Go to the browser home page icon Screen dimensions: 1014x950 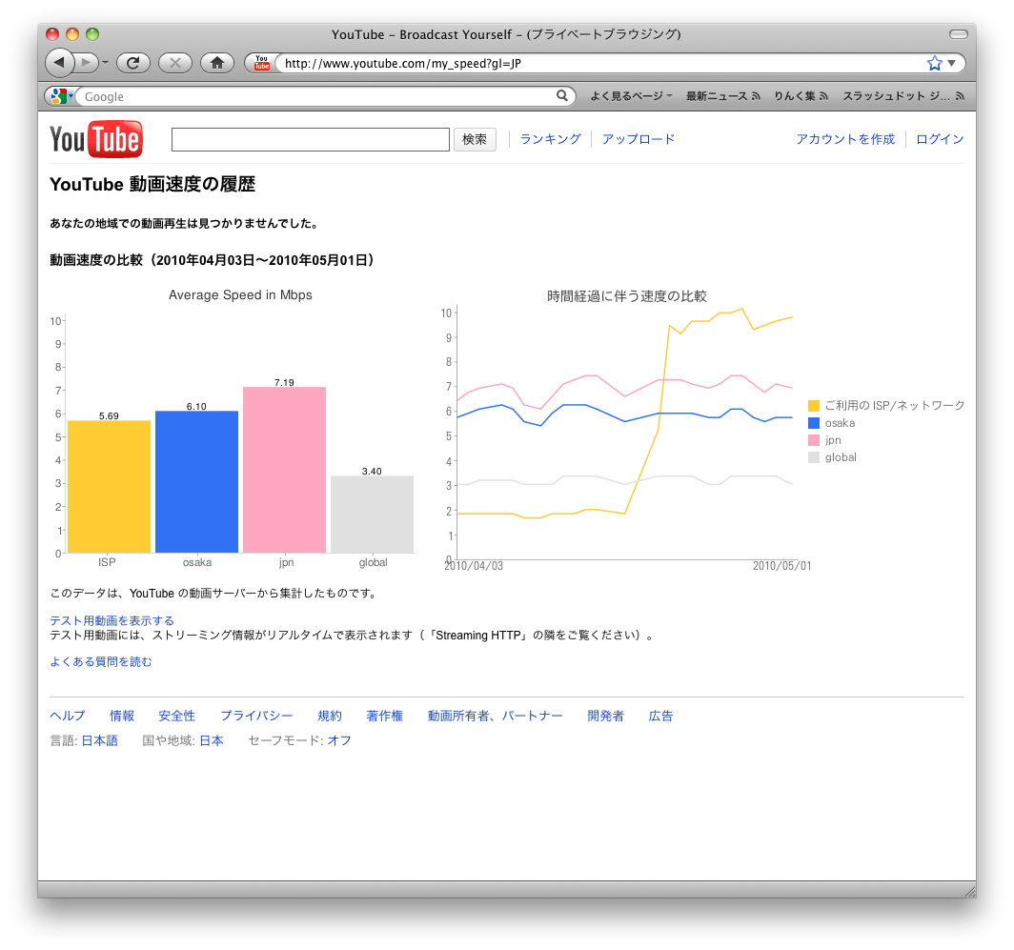pos(216,63)
